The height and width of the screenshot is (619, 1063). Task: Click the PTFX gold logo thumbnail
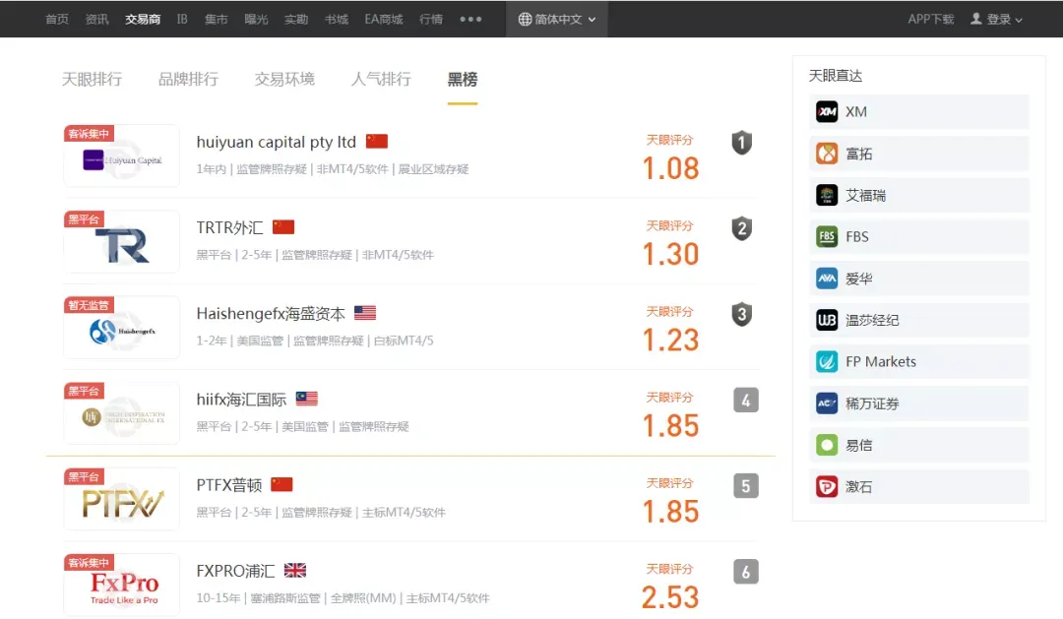[121, 499]
